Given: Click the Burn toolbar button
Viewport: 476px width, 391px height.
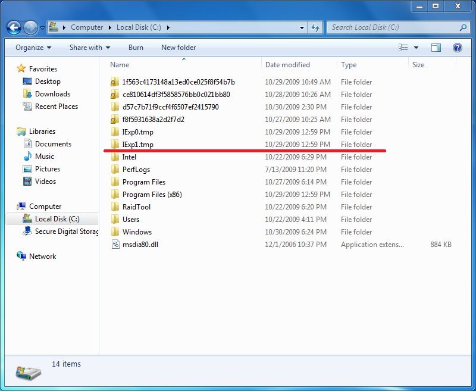Looking at the screenshot, I should [x=136, y=48].
